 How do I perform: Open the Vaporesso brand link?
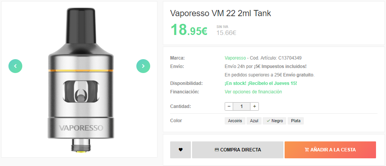coord(235,58)
